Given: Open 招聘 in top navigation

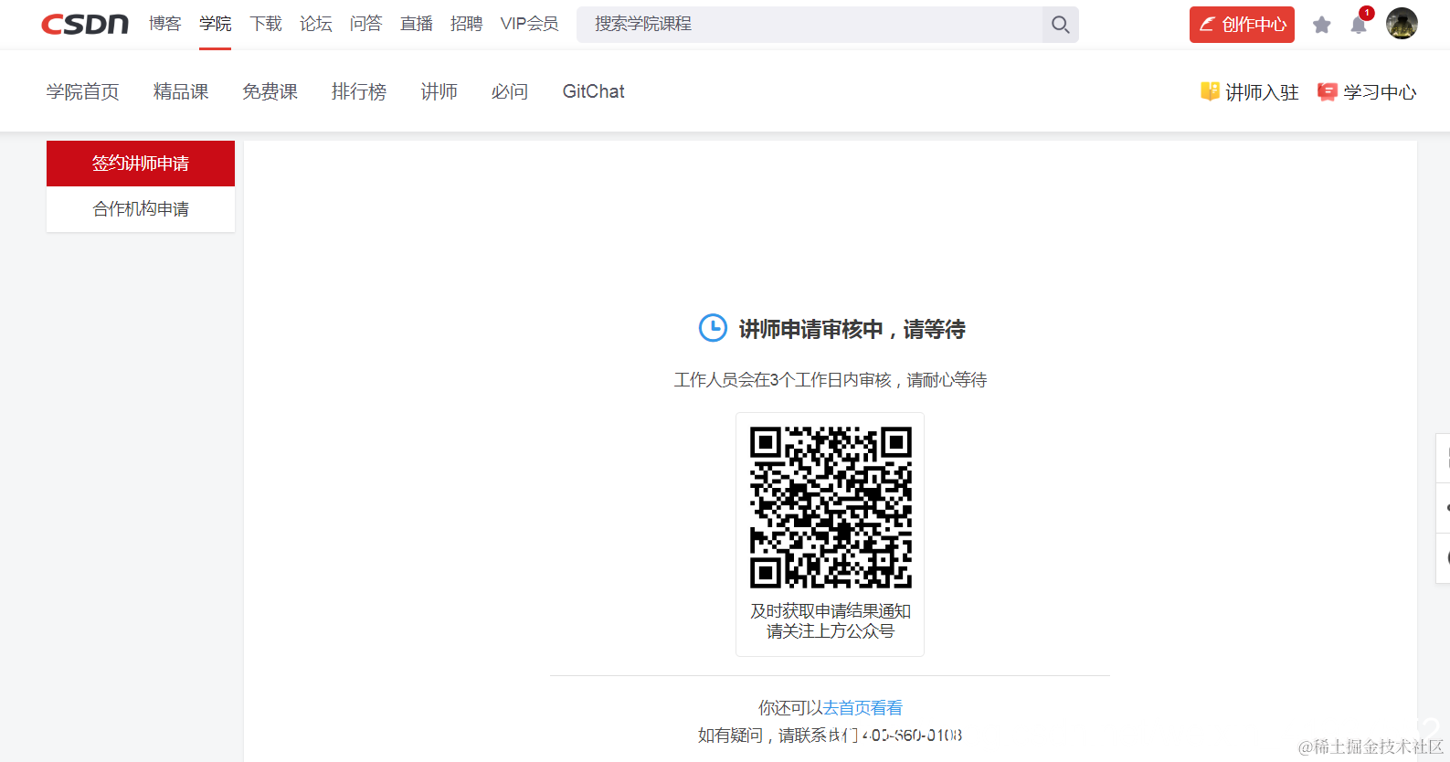Looking at the screenshot, I should 467,24.
